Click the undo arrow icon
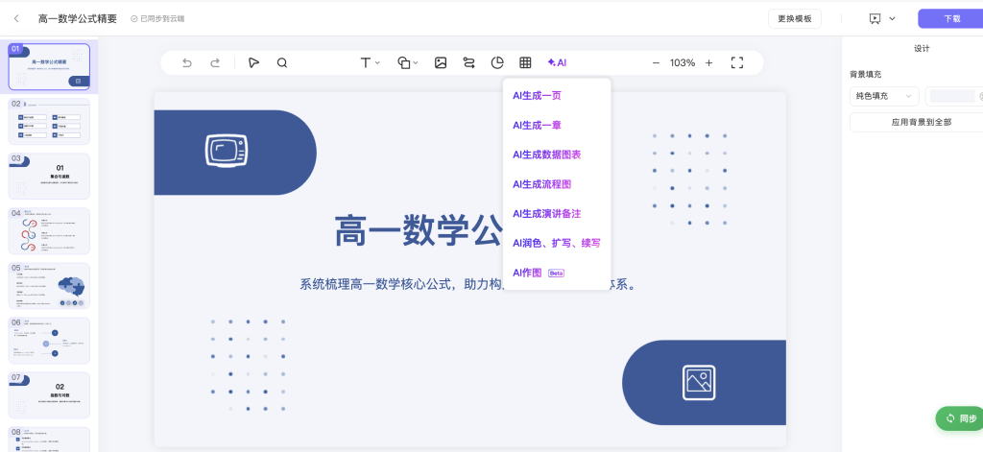This screenshot has height=452, width=983. [x=187, y=62]
